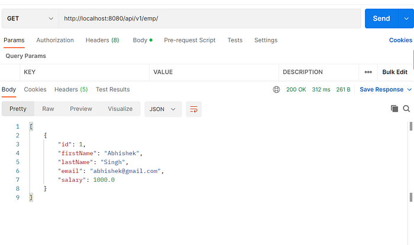Open the Cookies link

click(x=400, y=40)
